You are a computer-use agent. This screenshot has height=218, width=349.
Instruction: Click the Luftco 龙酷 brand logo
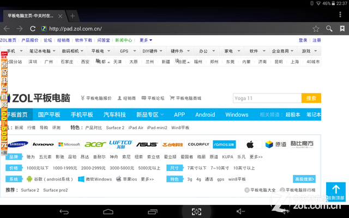(x=121, y=144)
